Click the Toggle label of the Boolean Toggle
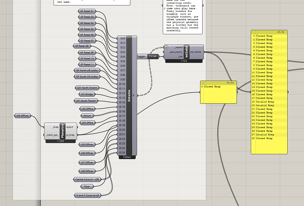Screen dimensions: 304x206 tap(141, 56)
